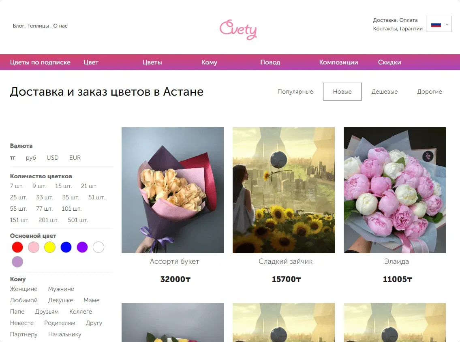This screenshot has height=342, width=460.
Task: Open the Цветы menu
Action: tap(152, 62)
